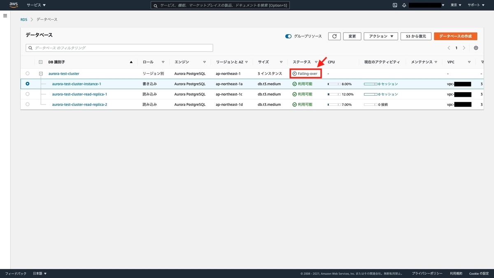Select radio for aurora-test-cluster-instance-1
The height and width of the screenshot is (278, 494).
click(28, 84)
